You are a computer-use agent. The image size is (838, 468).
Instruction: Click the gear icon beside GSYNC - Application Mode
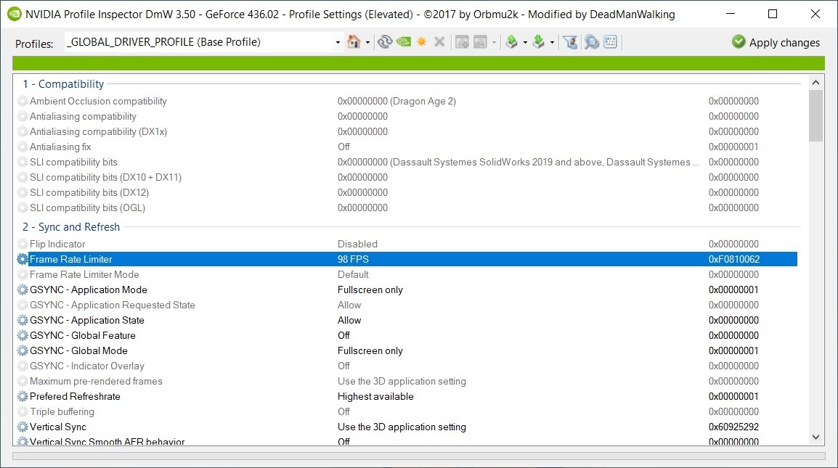tap(23, 290)
